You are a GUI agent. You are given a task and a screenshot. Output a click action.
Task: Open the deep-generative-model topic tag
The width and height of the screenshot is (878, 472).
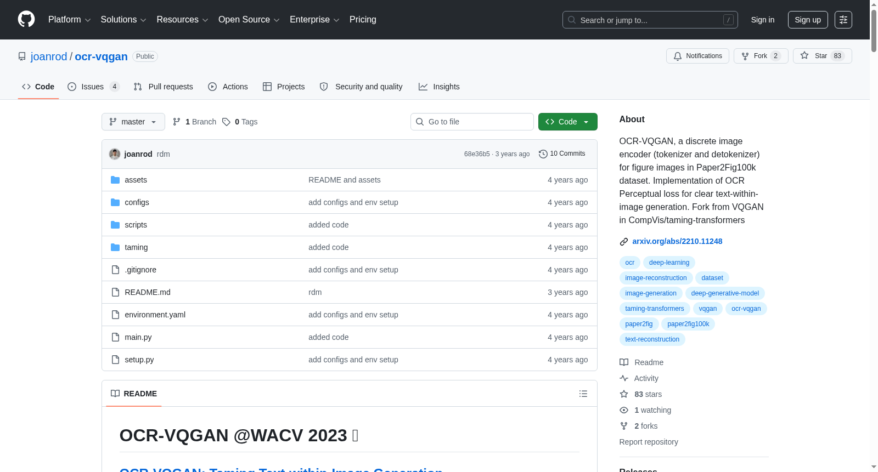point(725,293)
